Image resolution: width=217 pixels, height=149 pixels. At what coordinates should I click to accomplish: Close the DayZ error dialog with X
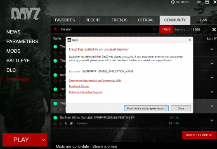click(x=190, y=40)
